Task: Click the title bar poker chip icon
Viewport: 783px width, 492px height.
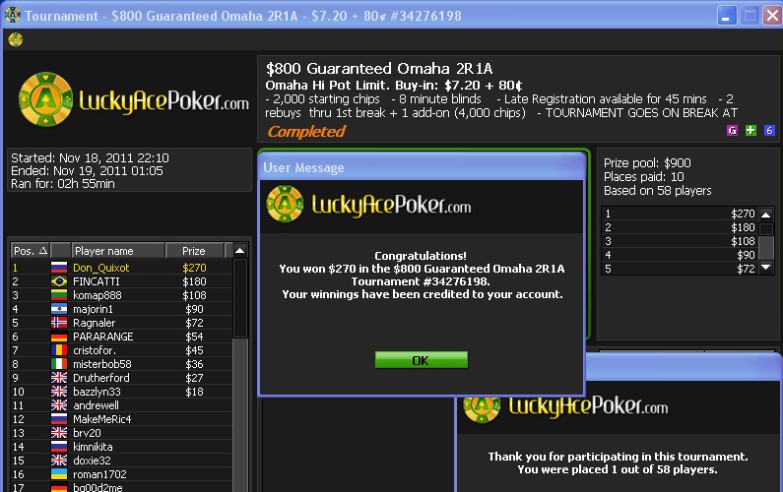Action: pyautogui.click(x=13, y=15)
